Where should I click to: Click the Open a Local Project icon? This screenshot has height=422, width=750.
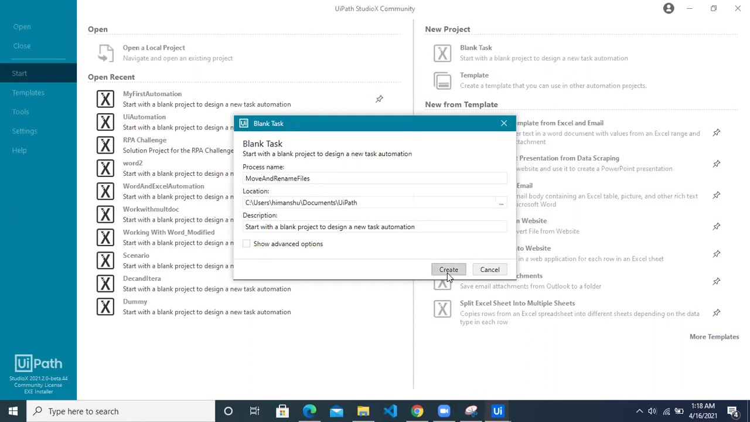click(x=105, y=53)
